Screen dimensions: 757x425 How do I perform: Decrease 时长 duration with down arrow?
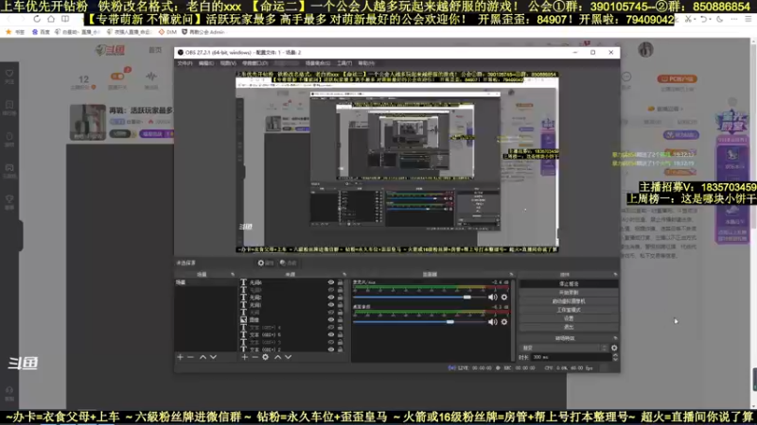(615, 360)
